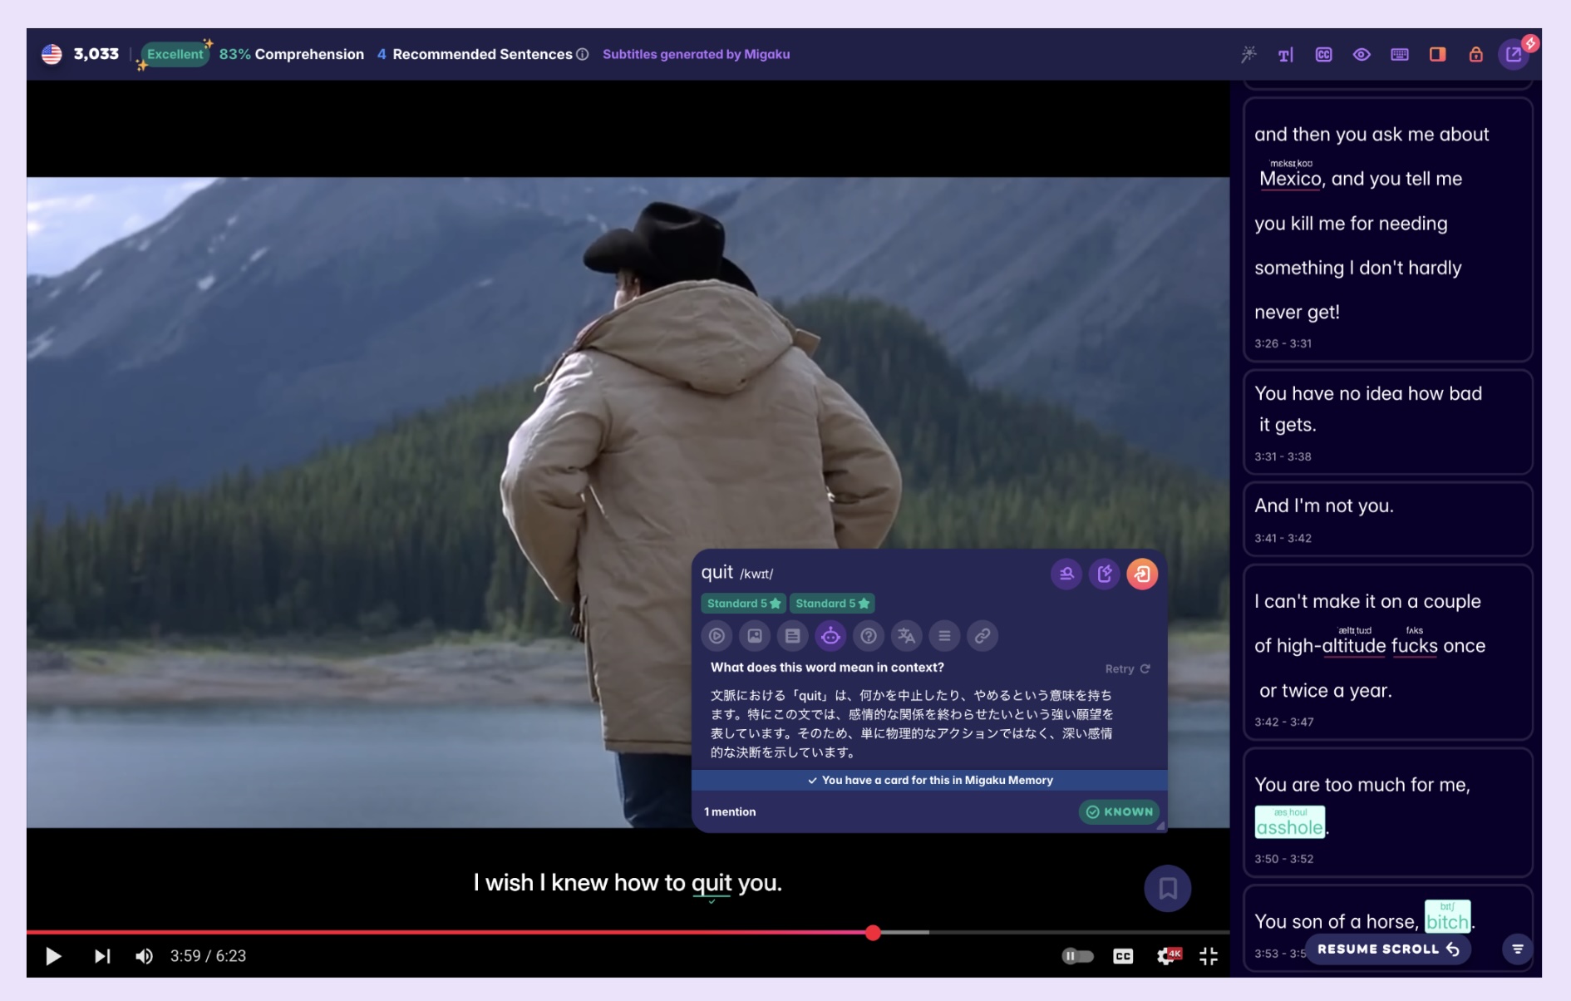Click the word 'altitude' in subtitle list

[1353, 646]
